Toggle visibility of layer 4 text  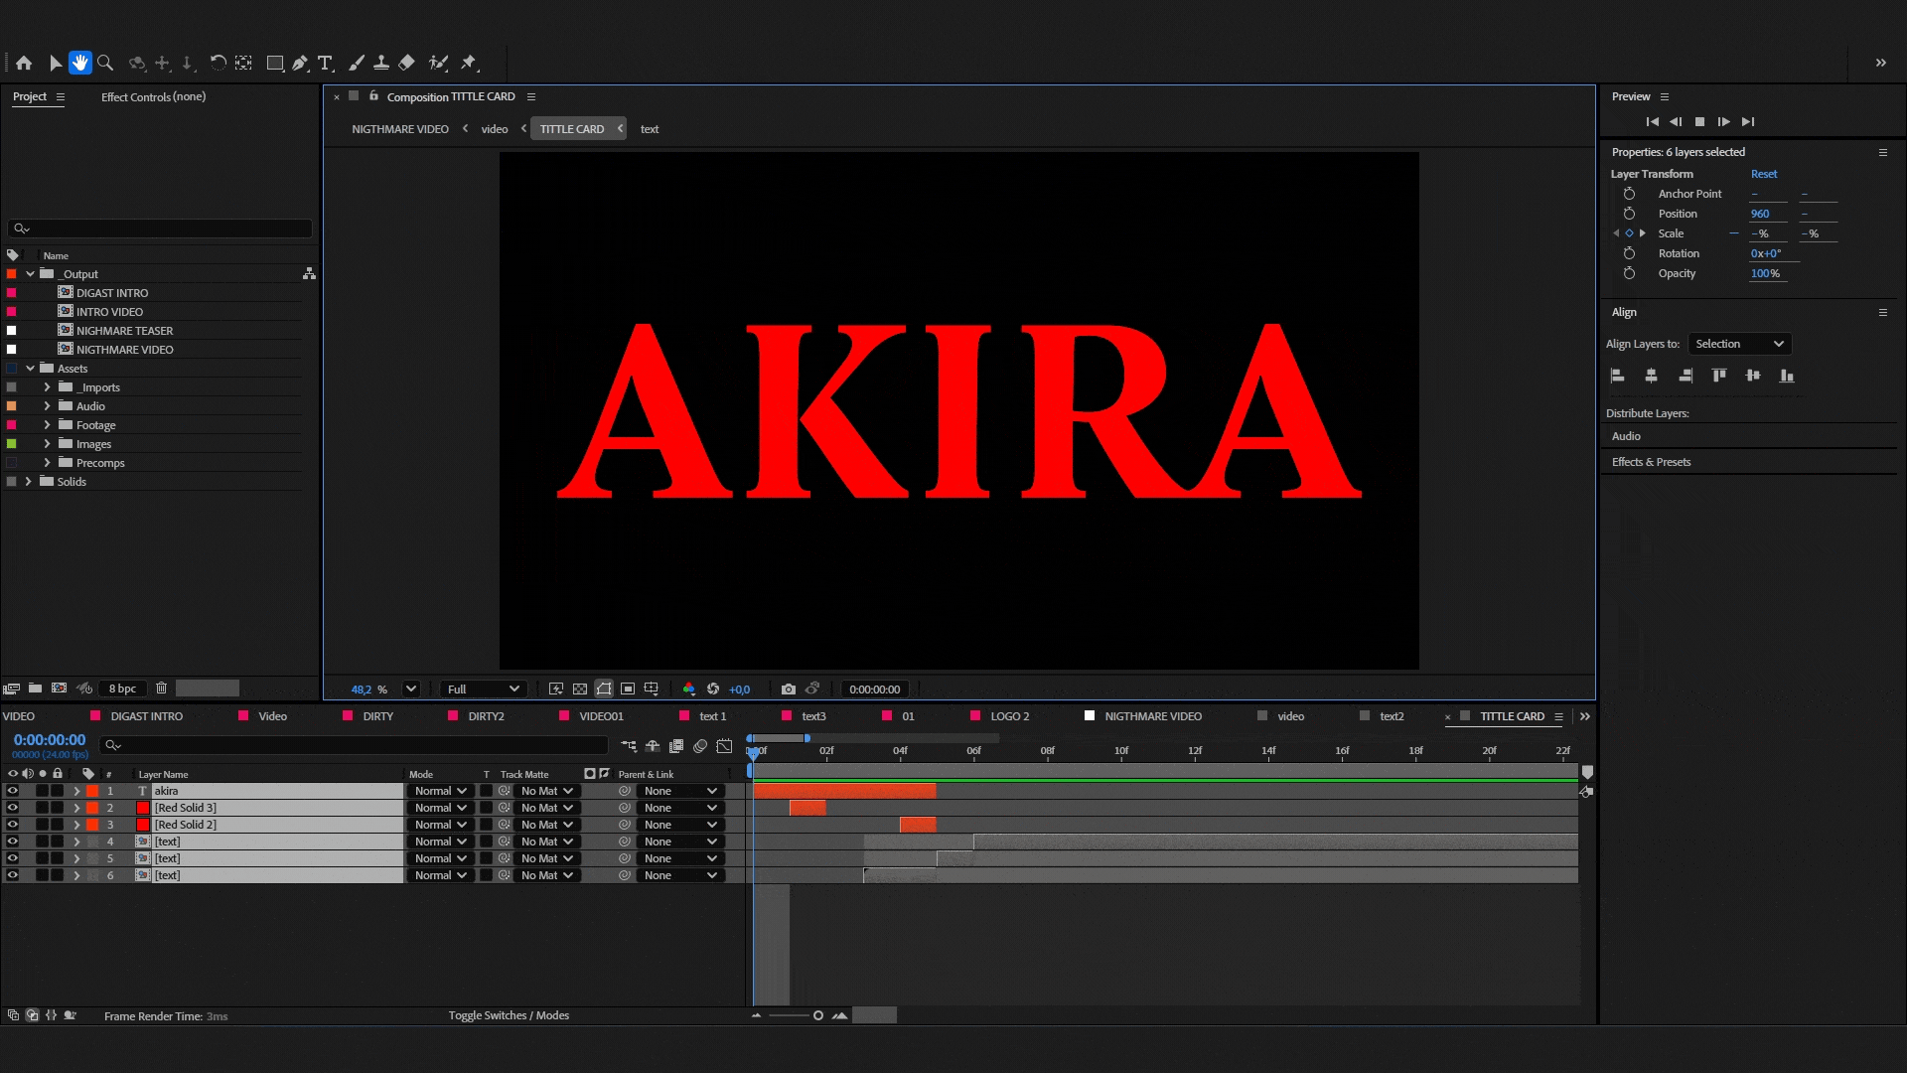coord(13,842)
